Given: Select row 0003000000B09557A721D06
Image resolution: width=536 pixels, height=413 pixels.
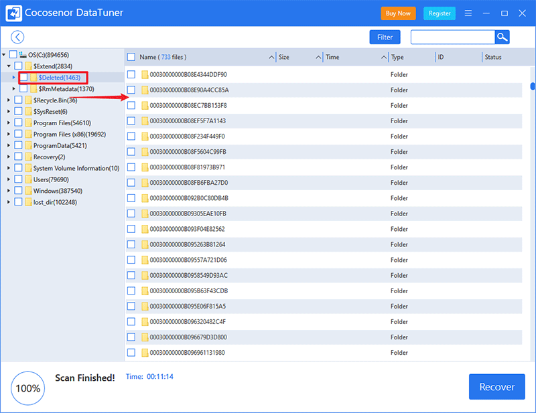Looking at the screenshot, I should click(x=324, y=260).
